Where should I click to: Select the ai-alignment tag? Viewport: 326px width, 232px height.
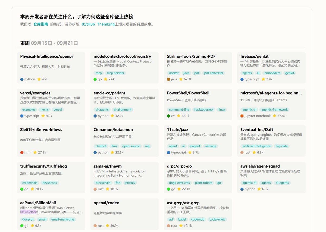(123, 110)
